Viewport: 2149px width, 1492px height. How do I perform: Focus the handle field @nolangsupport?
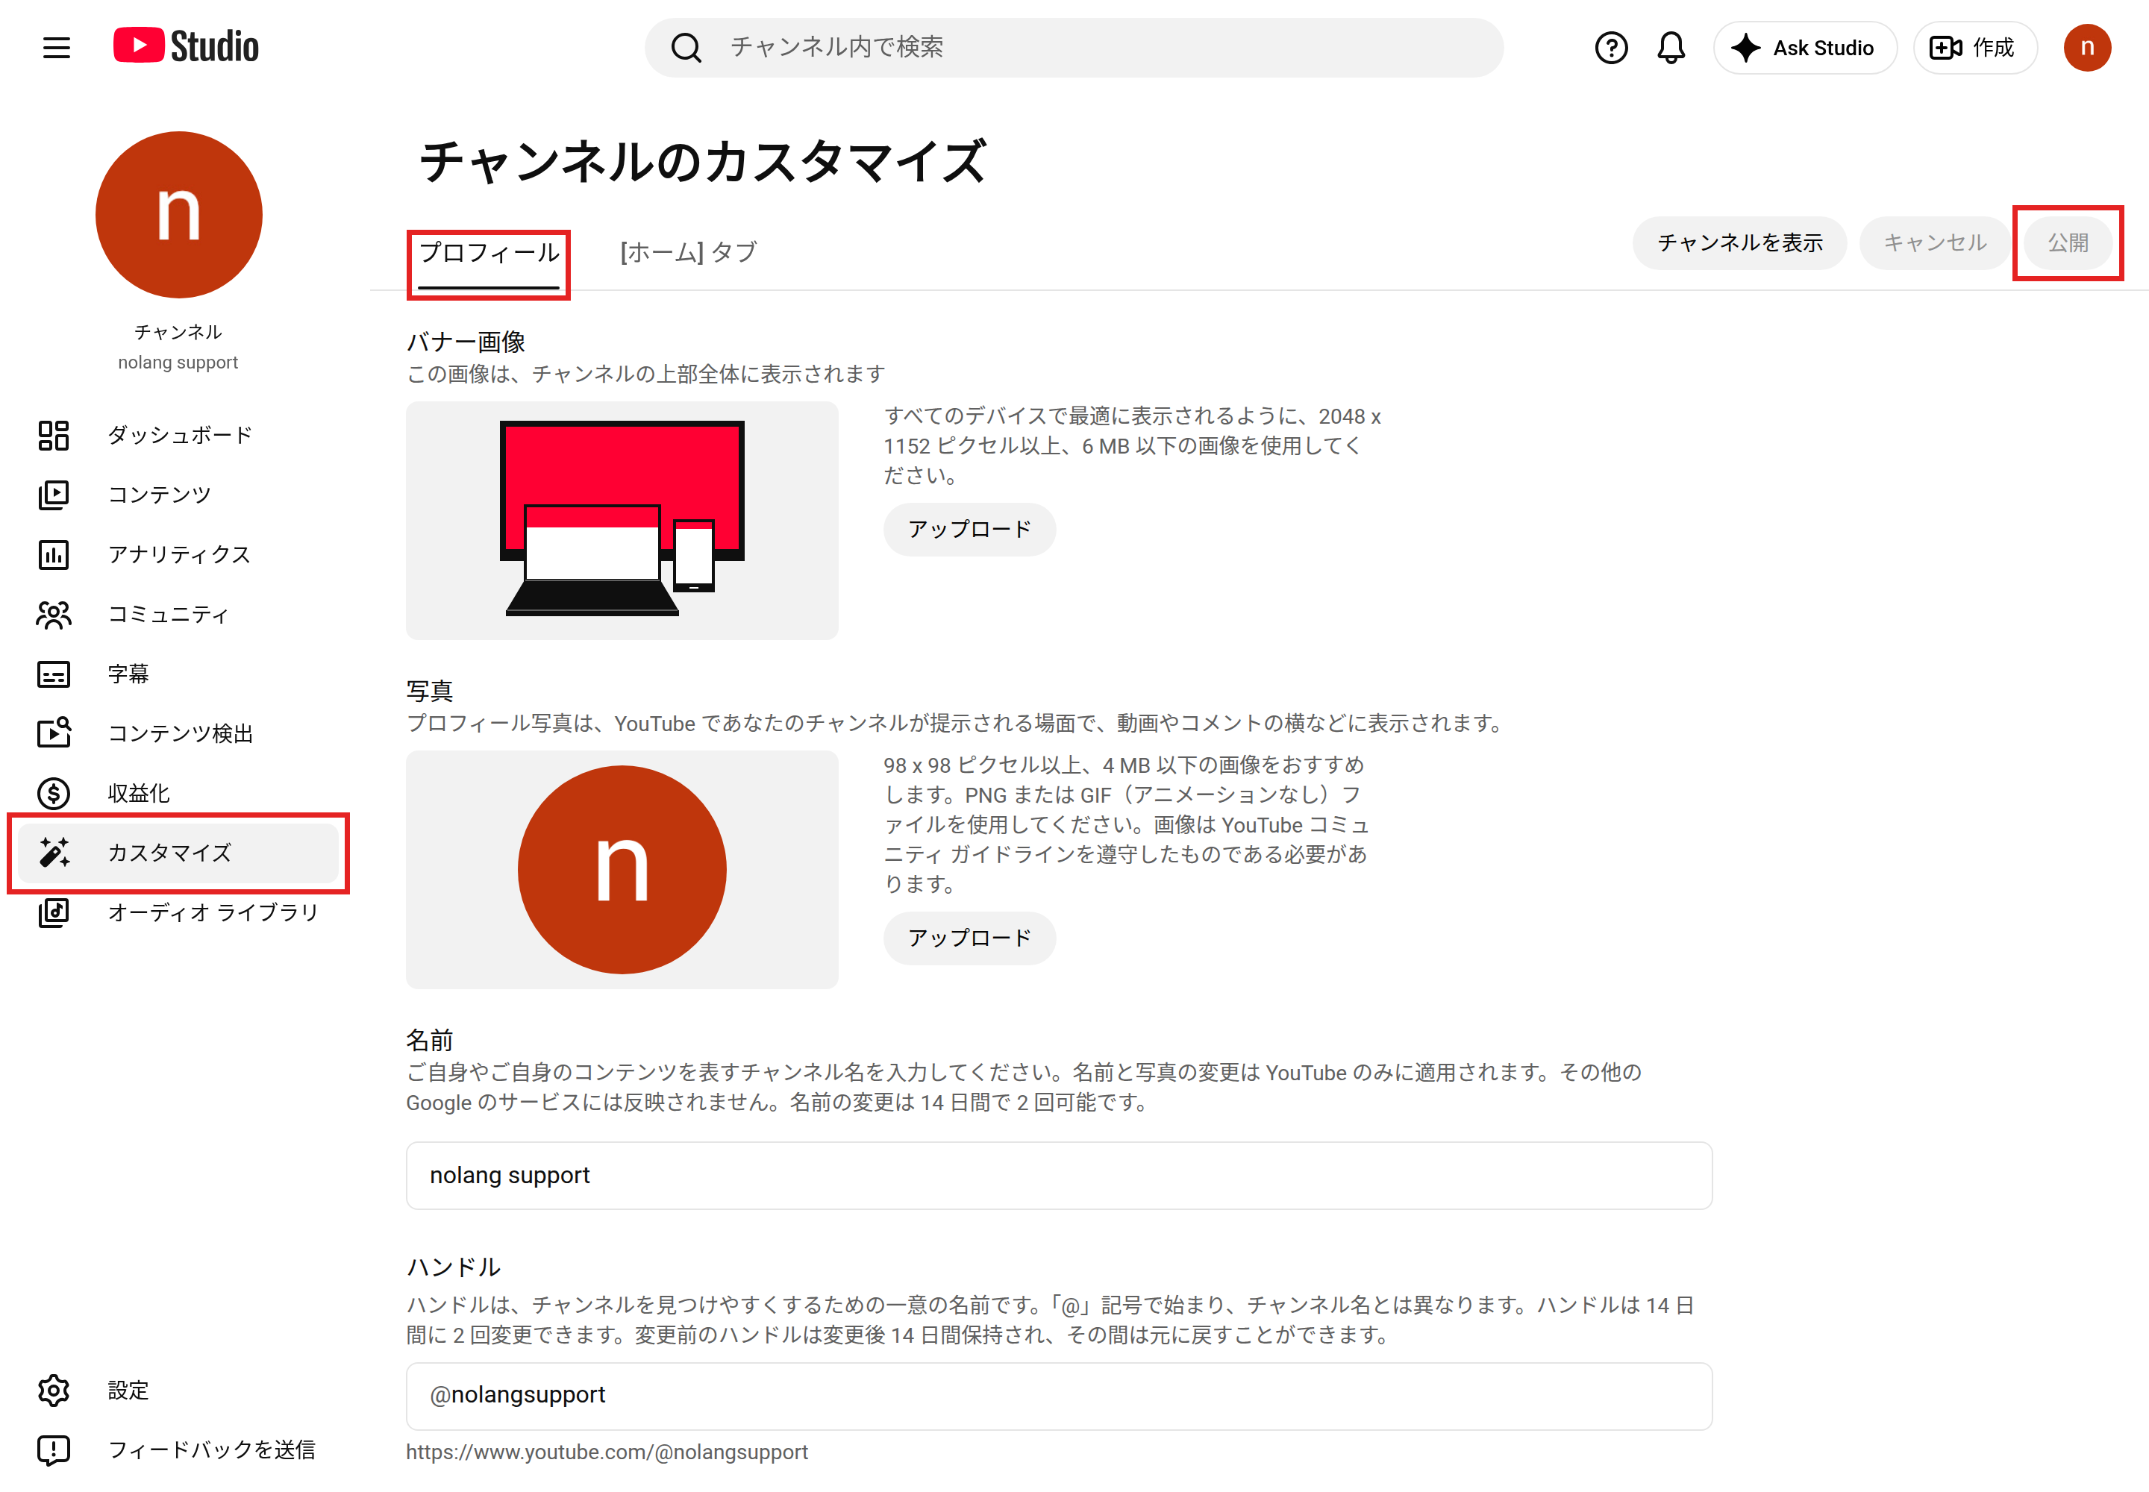click(x=1059, y=1396)
